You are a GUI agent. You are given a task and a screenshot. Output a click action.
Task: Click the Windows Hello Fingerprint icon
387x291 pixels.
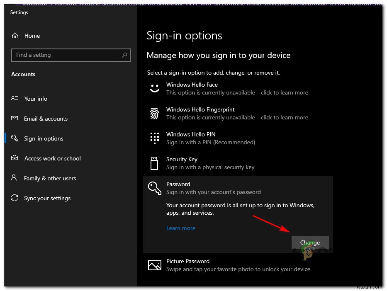[154, 113]
